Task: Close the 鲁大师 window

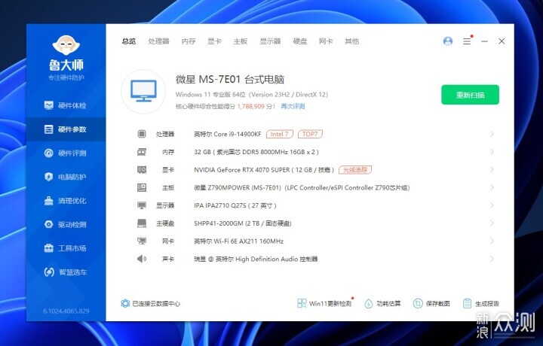Action: click(x=502, y=41)
